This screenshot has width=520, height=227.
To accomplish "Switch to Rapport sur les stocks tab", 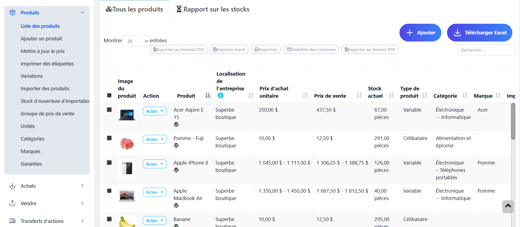I will [x=213, y=9].
